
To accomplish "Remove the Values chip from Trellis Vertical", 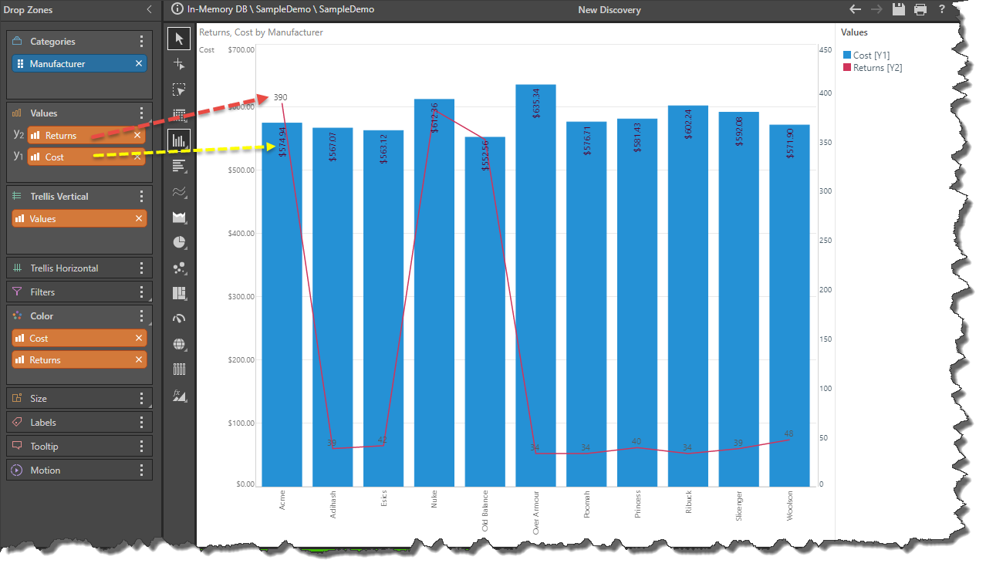I will [x=139, y=218].
